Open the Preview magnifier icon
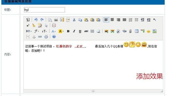This screenshot has width=169, height=96. 50,20
